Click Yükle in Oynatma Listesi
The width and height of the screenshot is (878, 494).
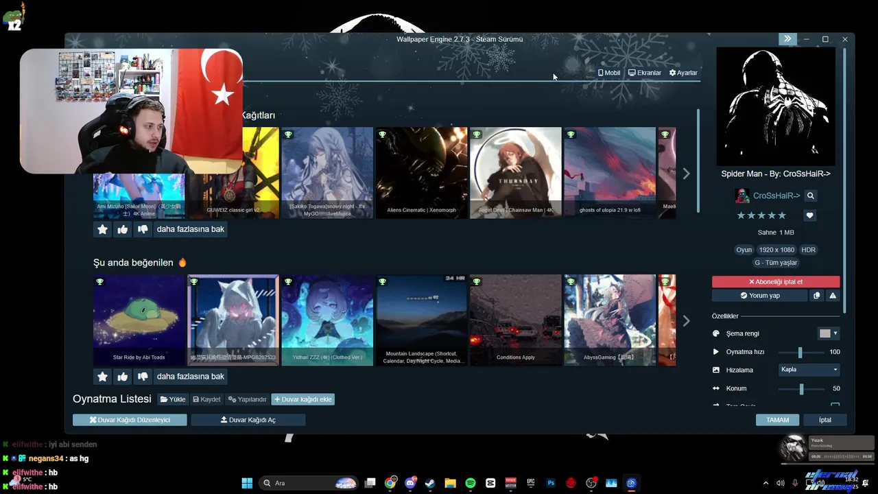173,399
